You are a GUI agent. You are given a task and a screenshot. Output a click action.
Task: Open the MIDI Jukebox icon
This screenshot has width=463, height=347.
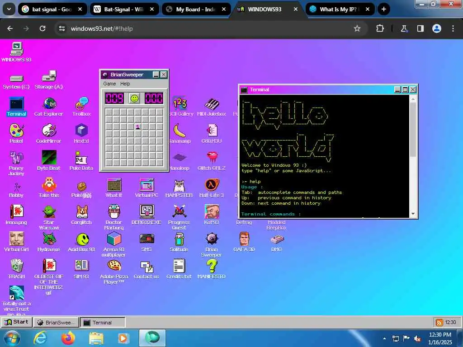pyautogui.click(x=212, y=107)
